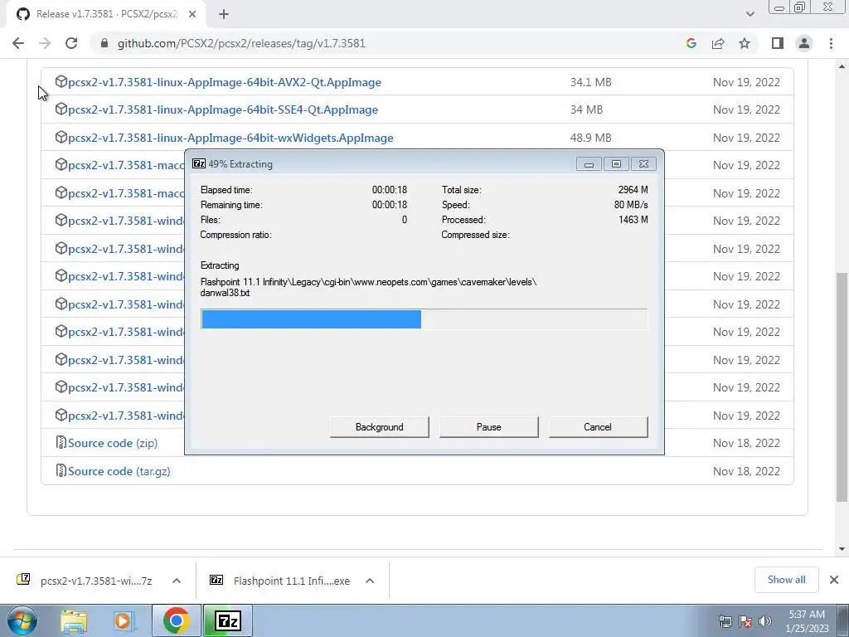Send 7-Zip extraction to Background
The width and height of the screenshot is (849, 637).
coord(380,427)
